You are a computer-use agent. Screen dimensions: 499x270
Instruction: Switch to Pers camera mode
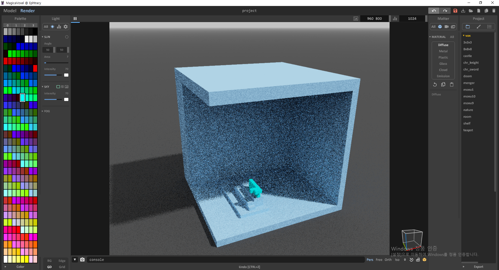(370, 260)
